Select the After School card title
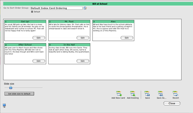Image resolution: width=193 pixels, height=113 pixels. (x=25, y=45)
